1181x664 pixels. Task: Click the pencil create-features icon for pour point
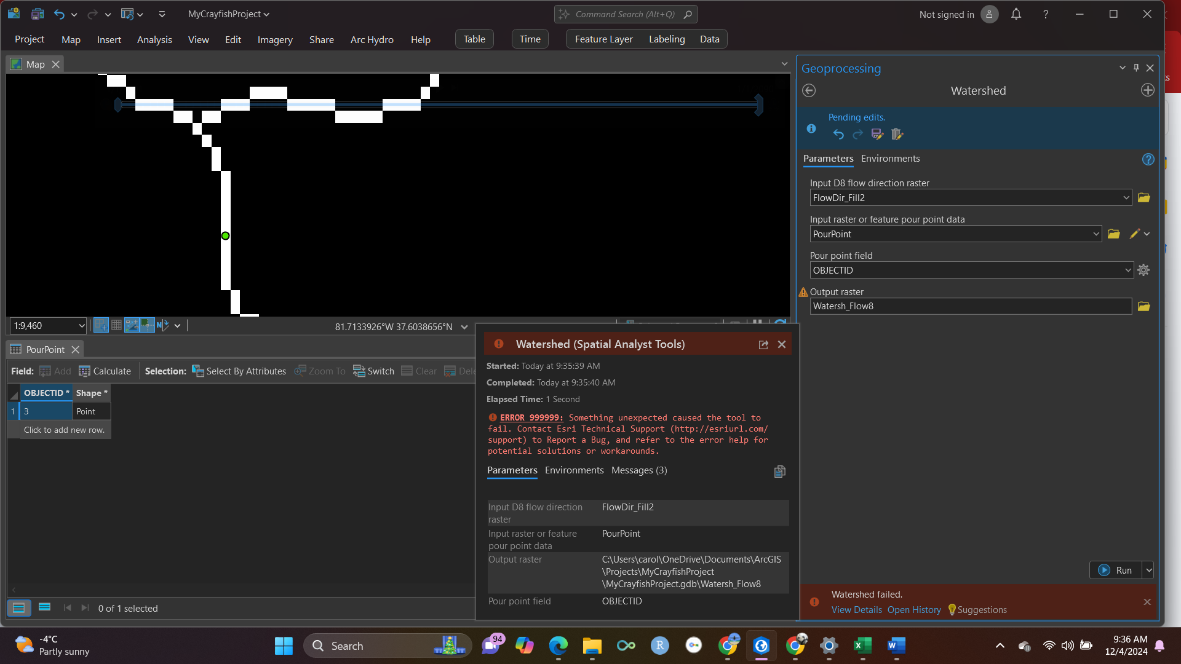(1134, 234)
